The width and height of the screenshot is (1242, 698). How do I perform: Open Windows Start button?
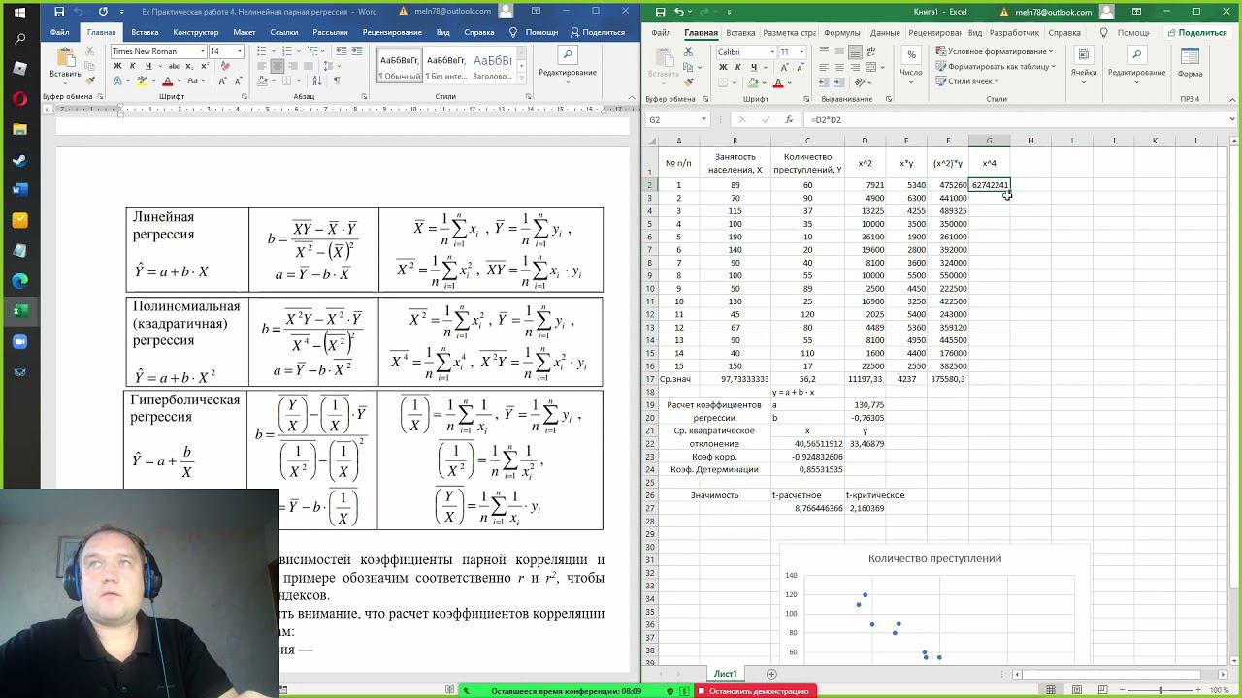19,13
